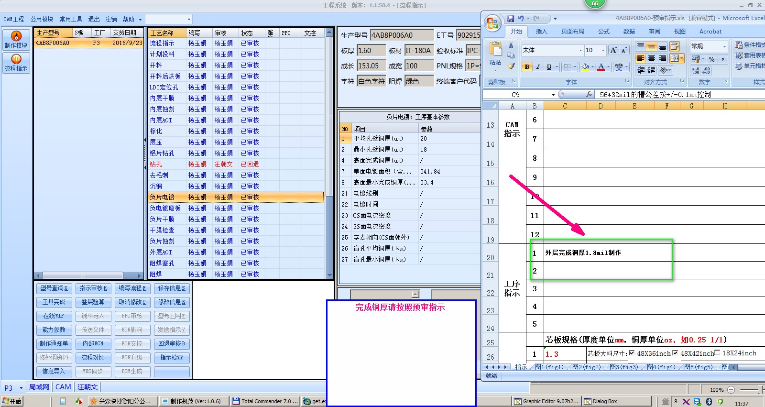Select the 图2(fig2) sheet tab
The image size is (765, 407).
tap(587, 367)
